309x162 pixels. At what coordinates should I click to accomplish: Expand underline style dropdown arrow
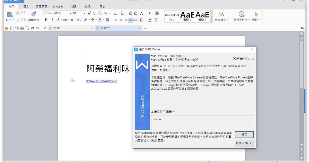[x=61, y=20]
